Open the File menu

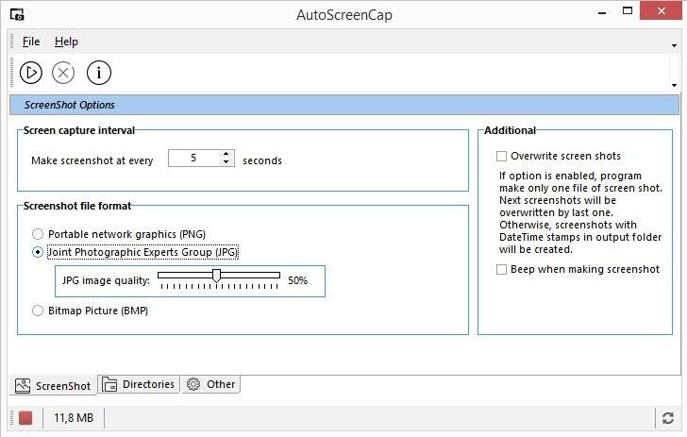click(x=31, y=42)
